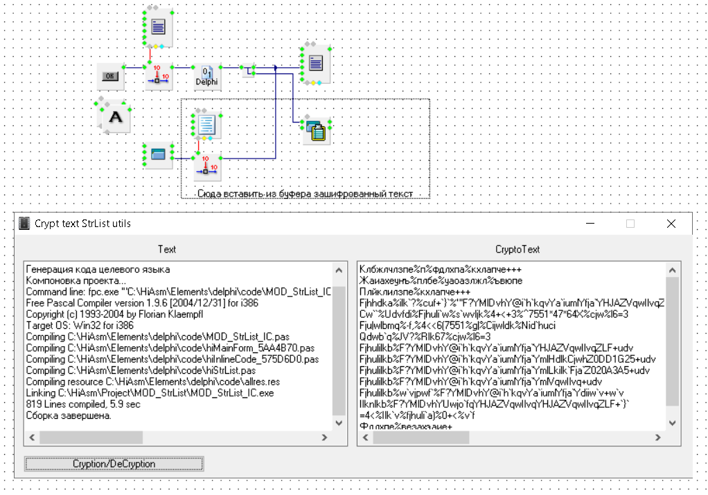Click the Crypt text window title icon
Viewport: 708px width, 495px height.
click(24, 224)
